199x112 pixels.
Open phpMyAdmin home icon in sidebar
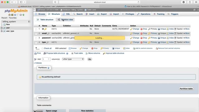point(9,15)
